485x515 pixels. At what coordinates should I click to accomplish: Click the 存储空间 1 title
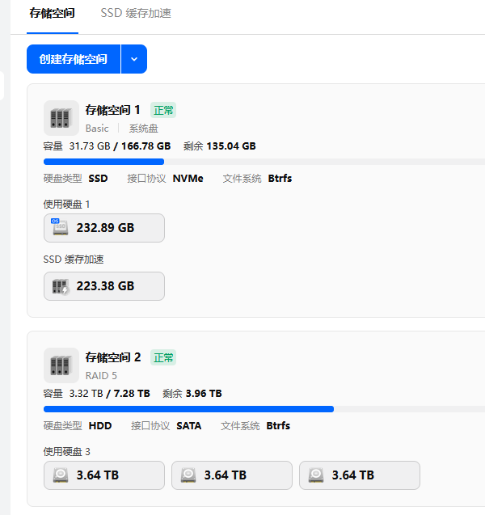click(x=113, y=110)
